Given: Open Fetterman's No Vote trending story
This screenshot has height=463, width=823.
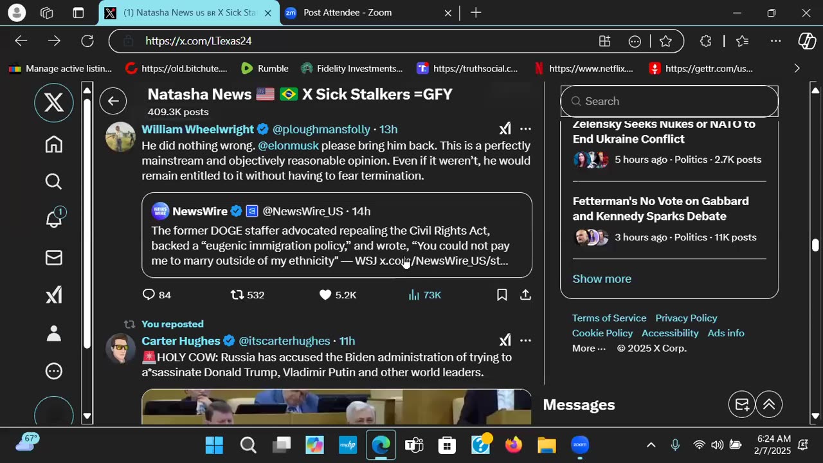Looking at the screenshot, I should 669,220.
